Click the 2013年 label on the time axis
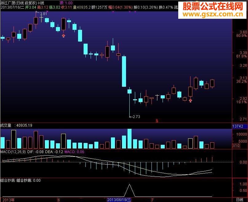The height and width of the screenshot is (202, 248). (x=8, y=200)
